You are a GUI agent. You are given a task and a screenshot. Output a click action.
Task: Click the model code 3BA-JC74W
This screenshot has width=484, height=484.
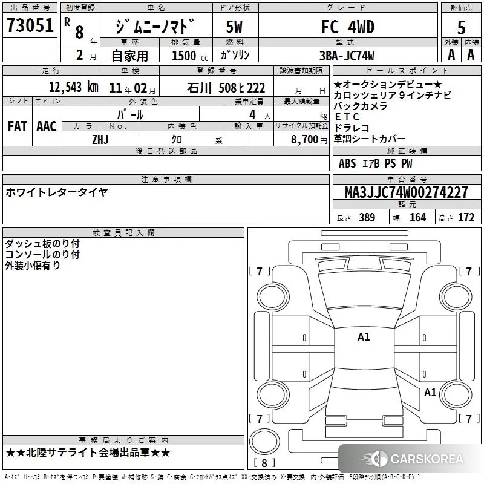point(347,56)
